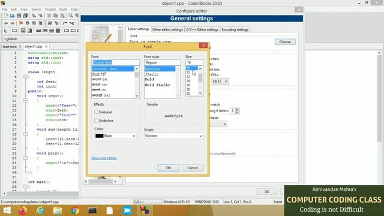Click the size list down arrow
The image size is (384, 216).
pos(200,94)
